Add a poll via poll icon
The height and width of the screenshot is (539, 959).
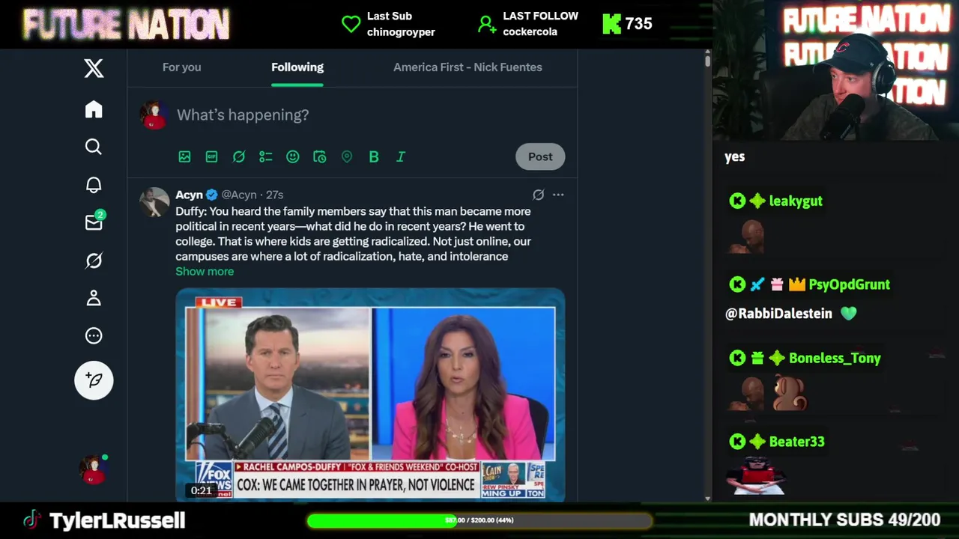(265, 156)
